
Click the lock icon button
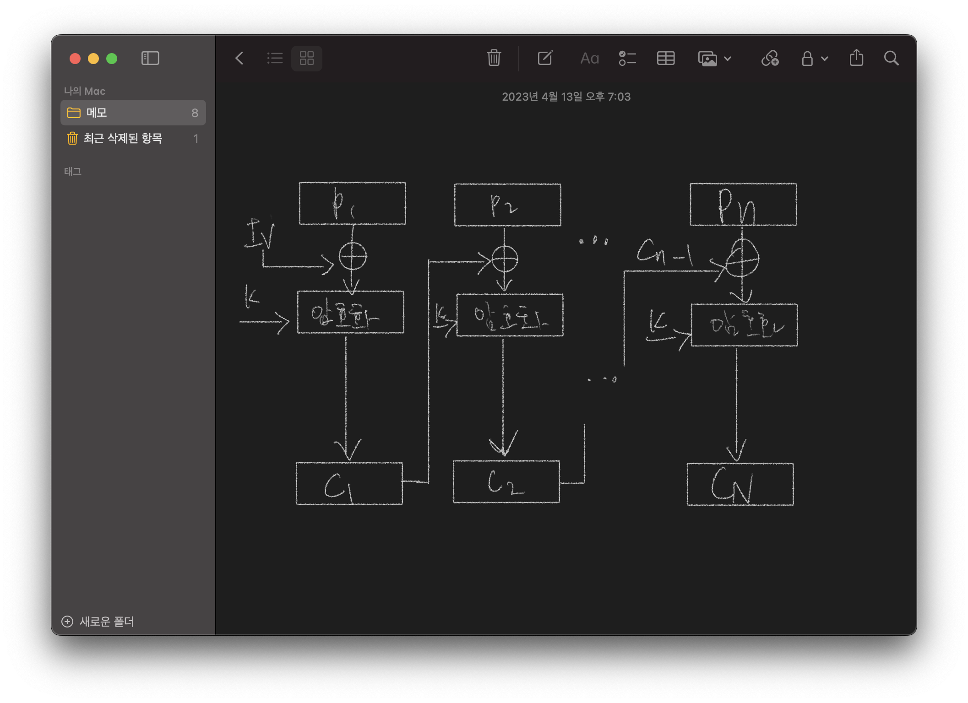coord(807,58)
